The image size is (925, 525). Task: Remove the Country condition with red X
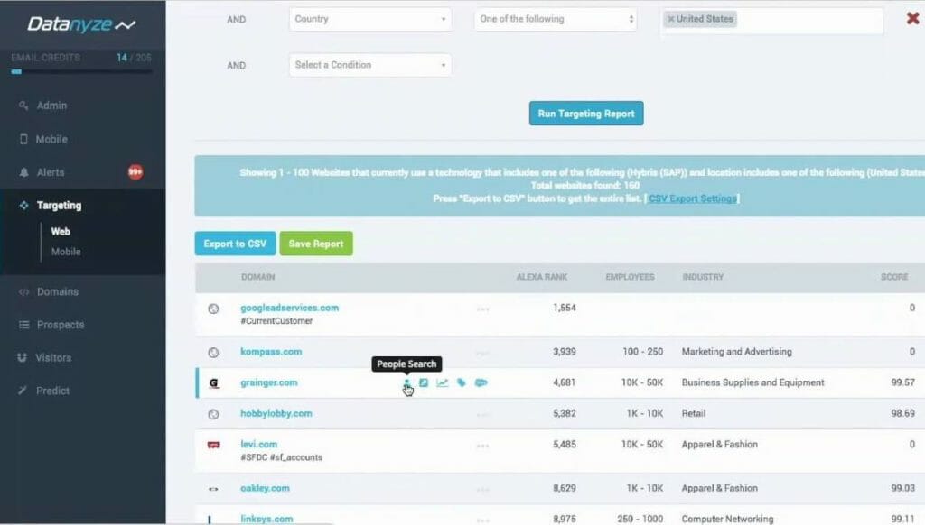coord(912,18)
